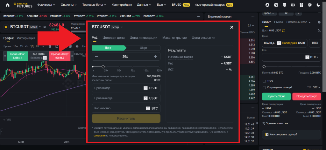Open the percent calculator icon in order form
326x150 pixels.
(x=319, y=31)
